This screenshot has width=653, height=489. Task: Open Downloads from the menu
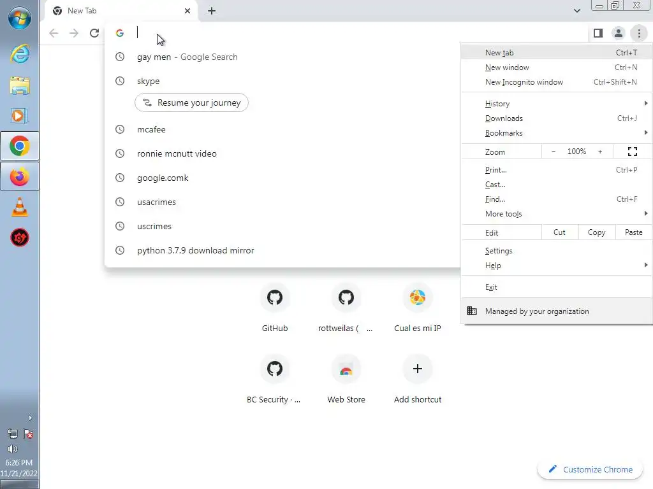click(x=556, y=118)
